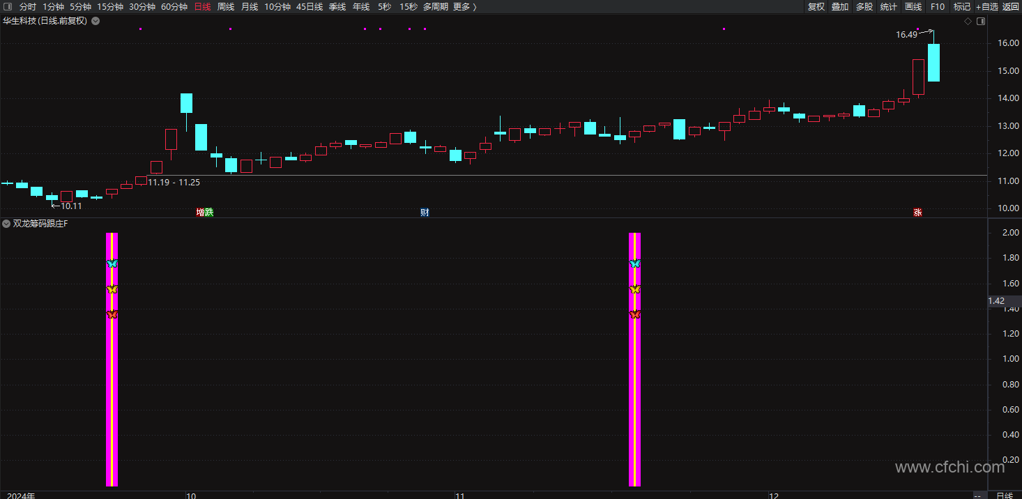Switch to the 15秒 period

[x=409, y=6]
